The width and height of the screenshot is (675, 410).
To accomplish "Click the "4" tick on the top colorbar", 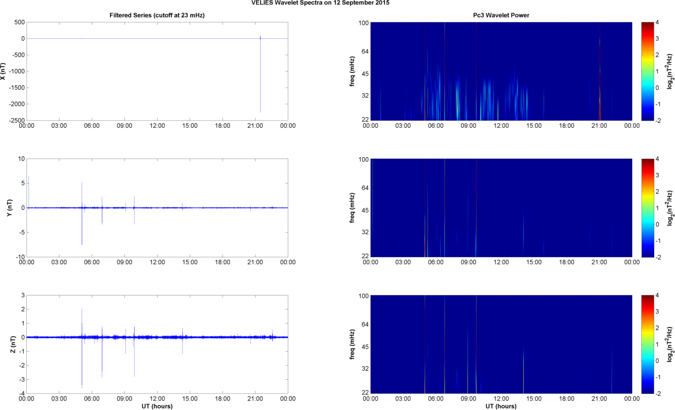I will 656,23.
